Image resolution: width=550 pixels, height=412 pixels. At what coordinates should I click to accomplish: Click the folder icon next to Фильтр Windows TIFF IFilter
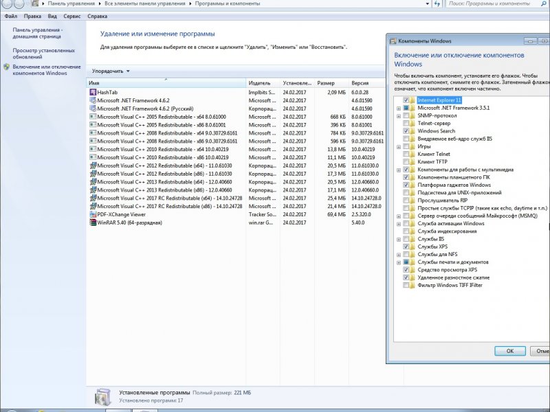(412, 285)
